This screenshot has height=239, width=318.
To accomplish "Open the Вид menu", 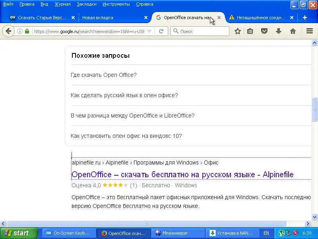I will 44,4.
